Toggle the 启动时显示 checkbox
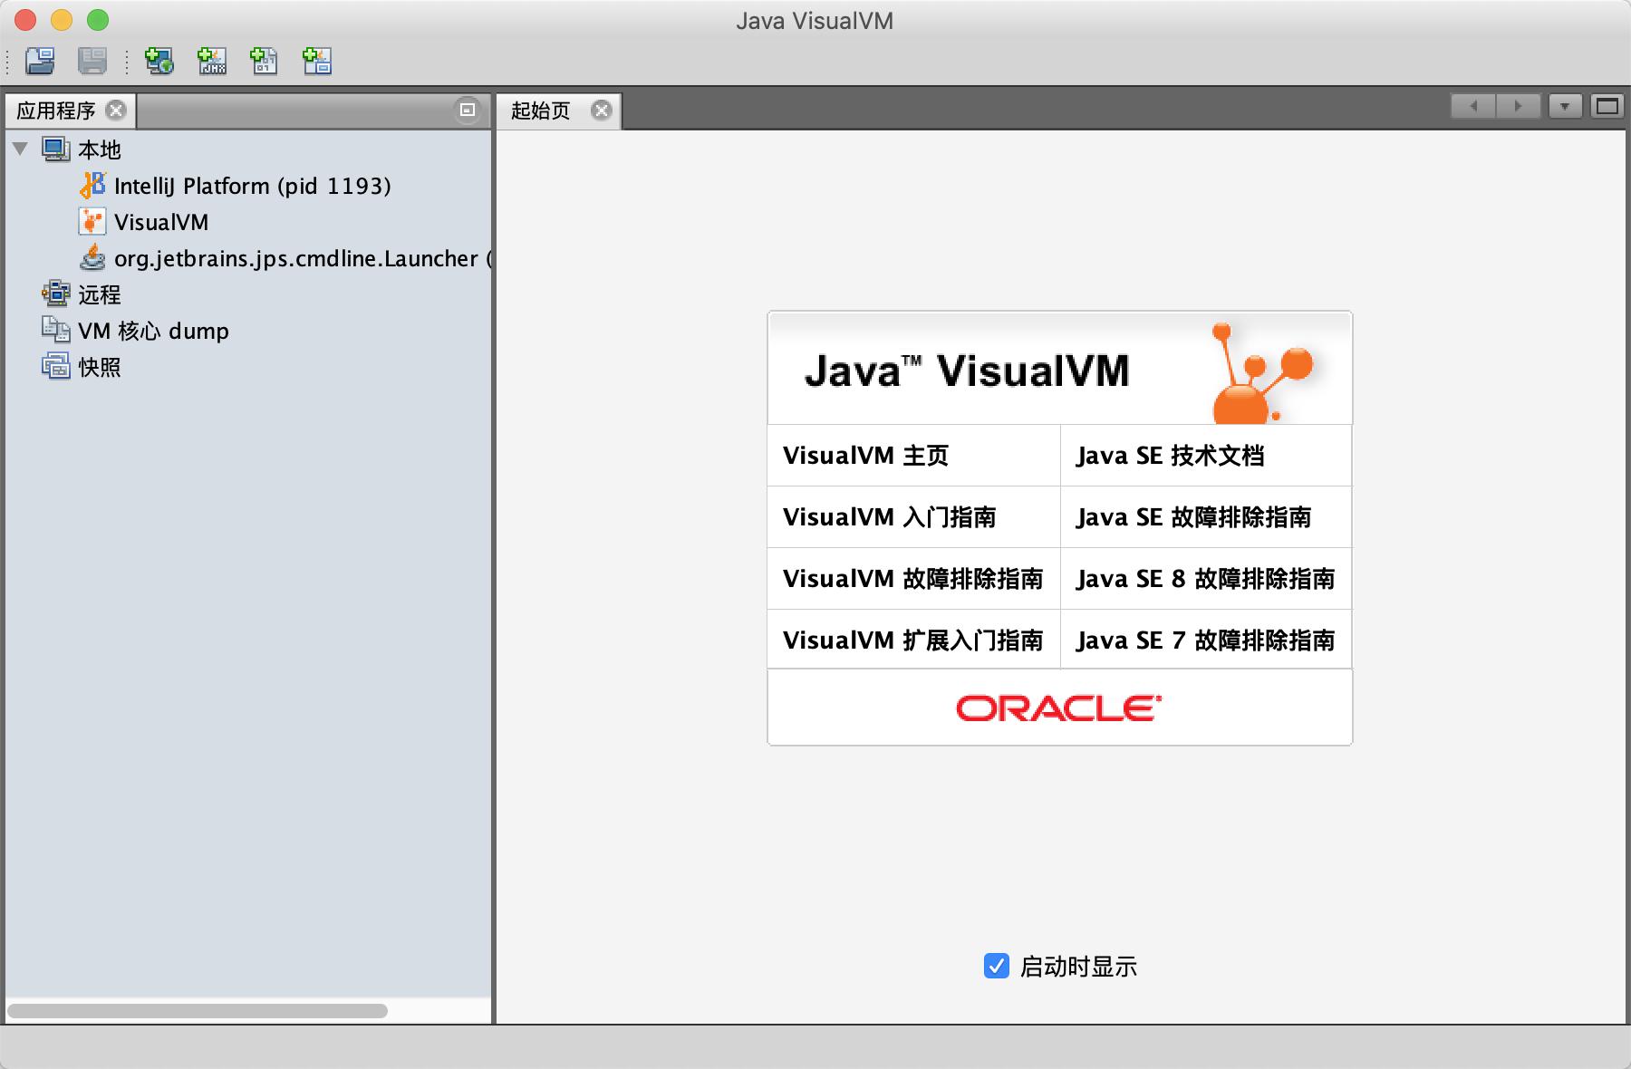 (x=996, y=966)
